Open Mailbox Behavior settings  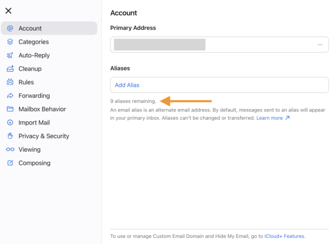point(49,109)
